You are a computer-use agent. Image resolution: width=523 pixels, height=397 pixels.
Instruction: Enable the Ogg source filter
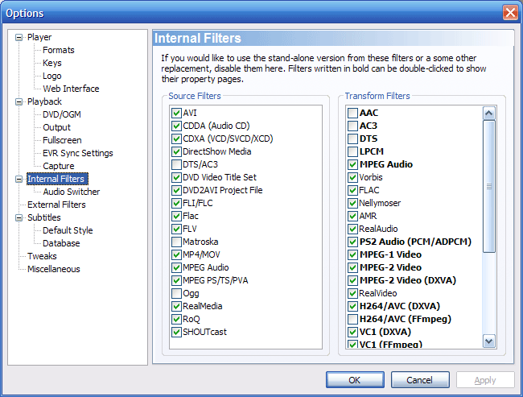pos(176,293)
